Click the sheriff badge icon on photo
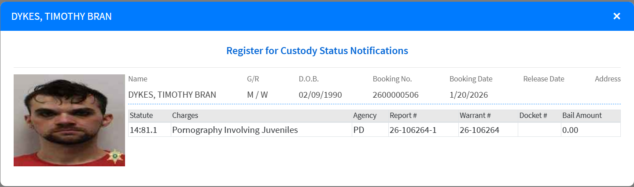634x187 pixels. (116, 156)
